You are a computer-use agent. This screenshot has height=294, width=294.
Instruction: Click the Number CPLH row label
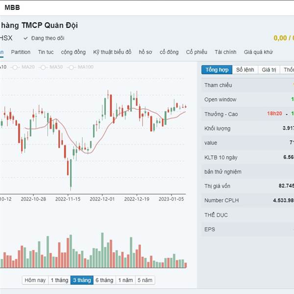(221, 200)
